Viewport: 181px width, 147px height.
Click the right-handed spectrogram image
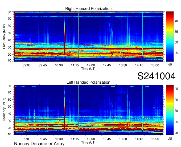pyautogui.click(x=88, y=36)
